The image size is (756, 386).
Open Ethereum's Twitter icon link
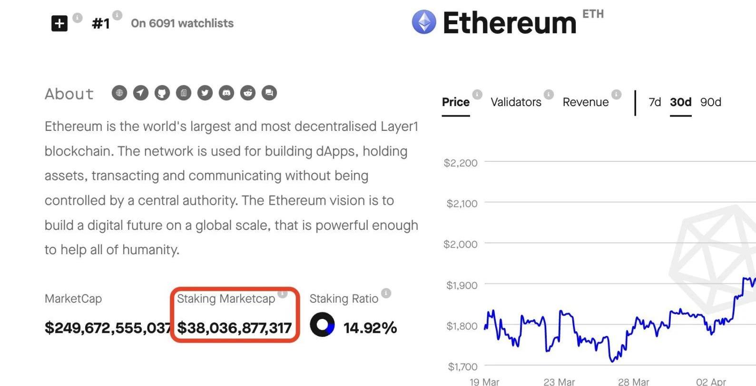[x=205, y=93]
